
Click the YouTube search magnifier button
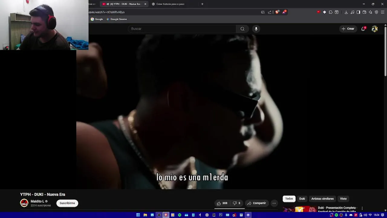242,29
